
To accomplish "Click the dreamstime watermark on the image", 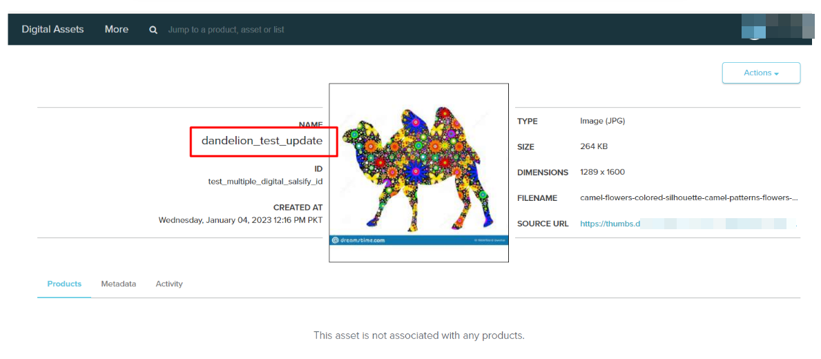I will [x=359, y=240].
